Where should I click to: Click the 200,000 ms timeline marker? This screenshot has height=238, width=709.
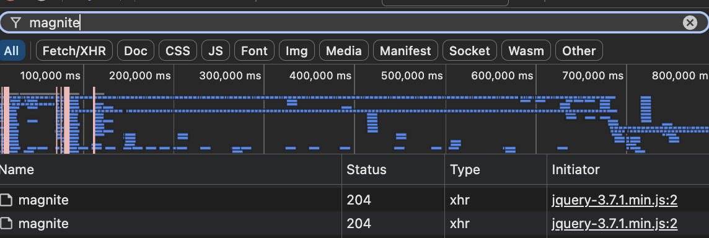coord(139,76)
